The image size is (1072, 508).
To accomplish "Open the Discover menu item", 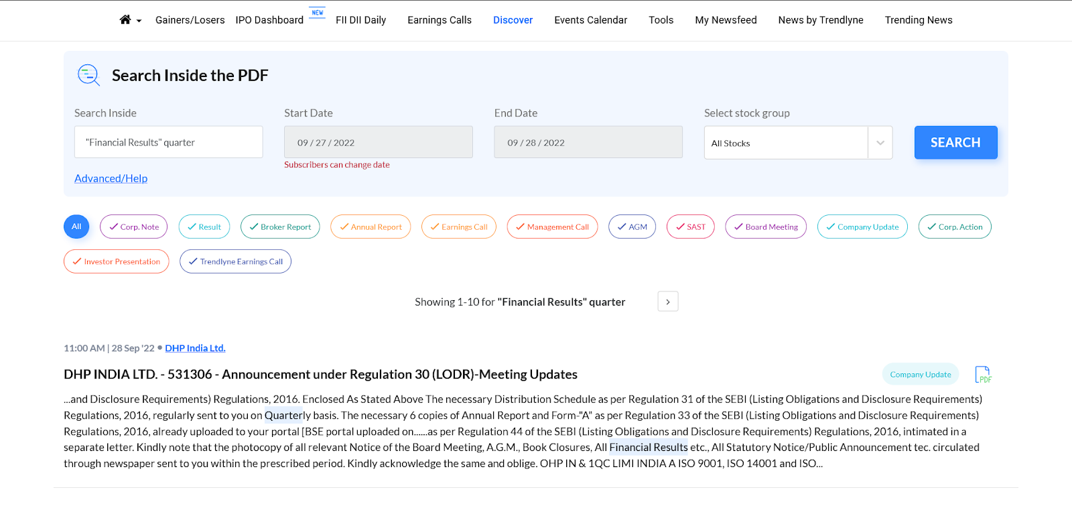I will click(513, 20).
